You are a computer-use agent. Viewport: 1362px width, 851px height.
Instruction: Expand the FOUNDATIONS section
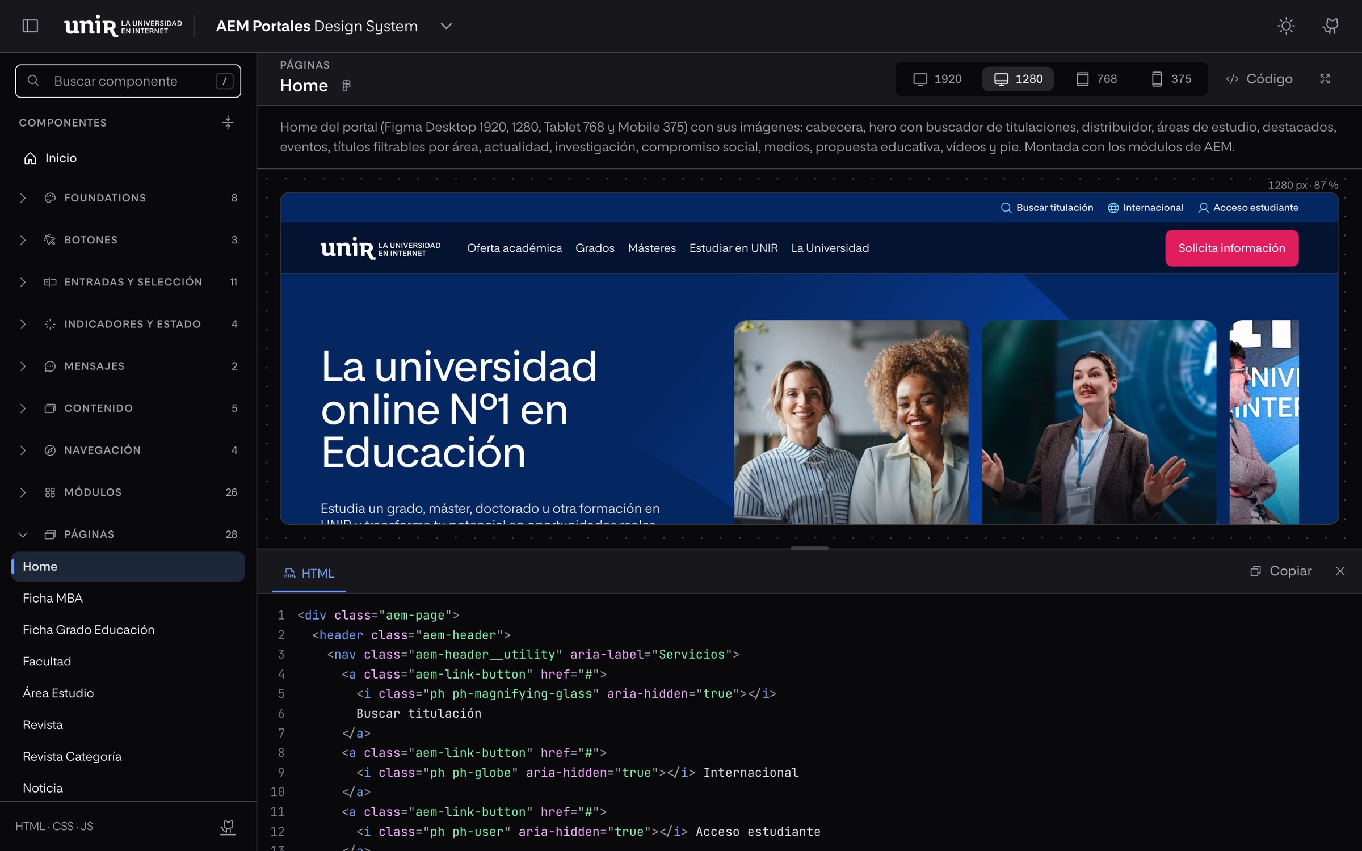(x=128, y=197)
